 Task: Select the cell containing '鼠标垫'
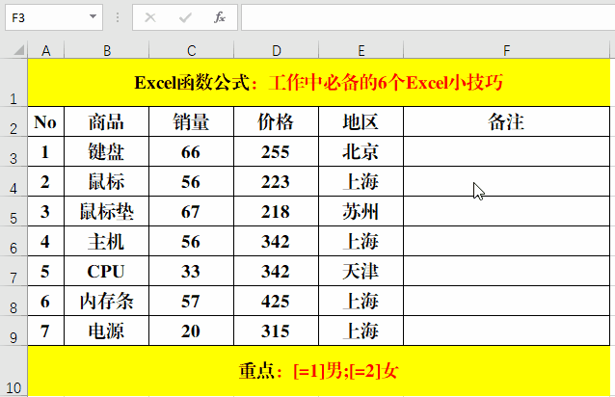107,211
